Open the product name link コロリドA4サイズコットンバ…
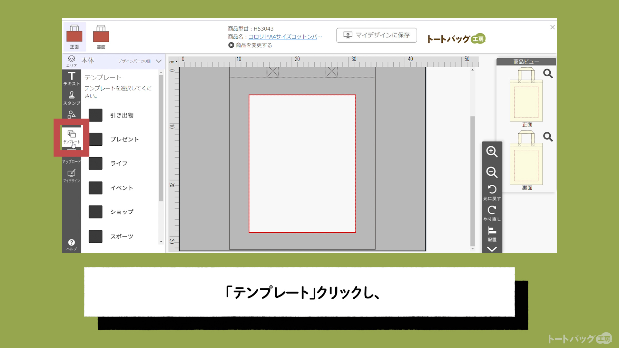The width and height of the screenshot is (619, 348). 285,37
